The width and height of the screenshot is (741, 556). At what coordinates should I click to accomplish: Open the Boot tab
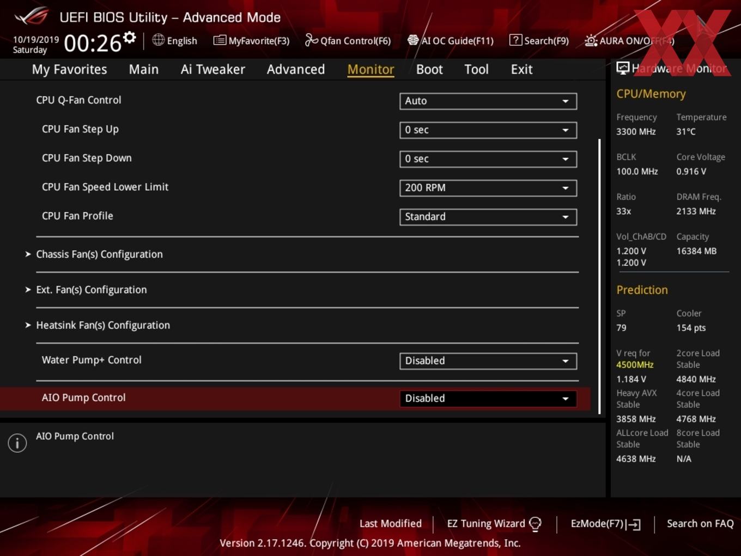pyautogui.click(x=429, y=69)
